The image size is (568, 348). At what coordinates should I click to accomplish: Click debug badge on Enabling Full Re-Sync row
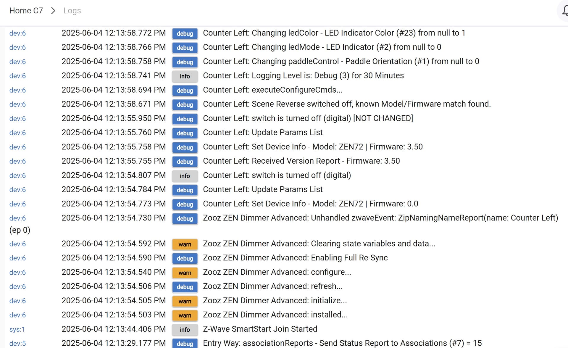point(185,258)
